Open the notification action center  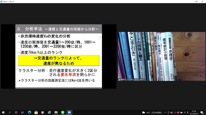click(202, 112)
